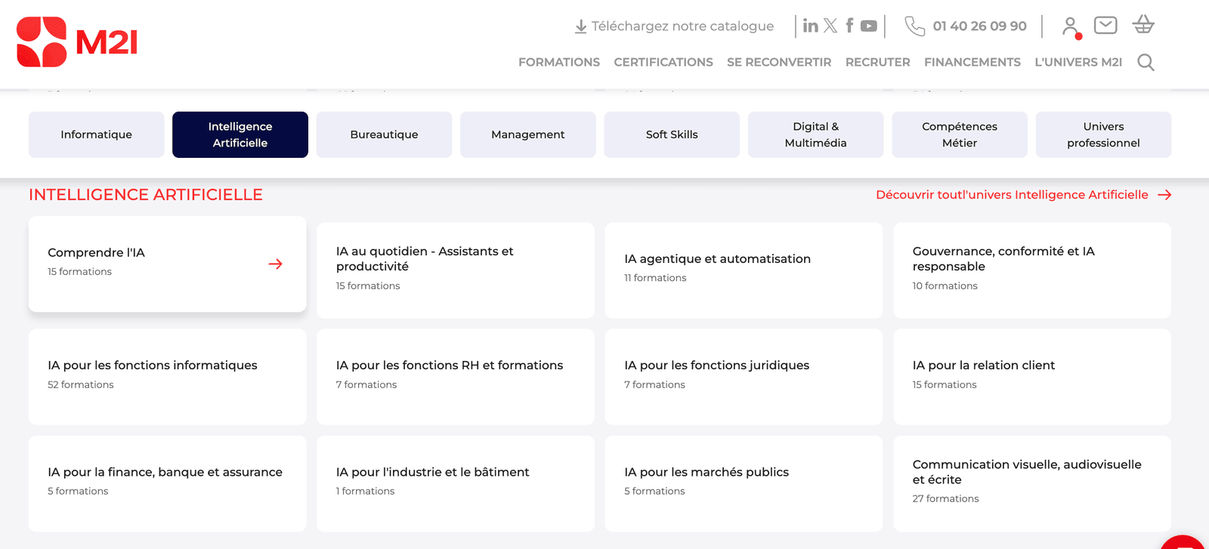The height and width of the screenshot is (549, 1209).
Task: Click the '10 formations' count text
Action: coord(945,285)
